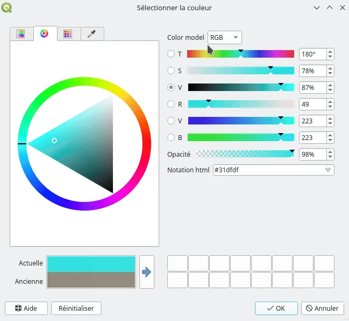The width and height of the screenshot is (349, 321).
Task: Open the color swatches grid tab
Action: [x=68, y=34]
